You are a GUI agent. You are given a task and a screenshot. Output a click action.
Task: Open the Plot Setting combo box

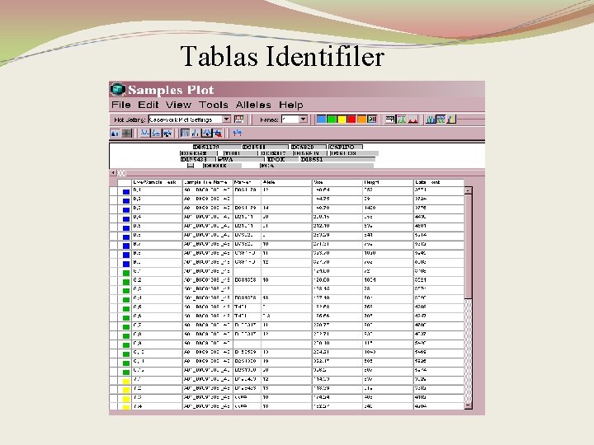pos(190,119)
